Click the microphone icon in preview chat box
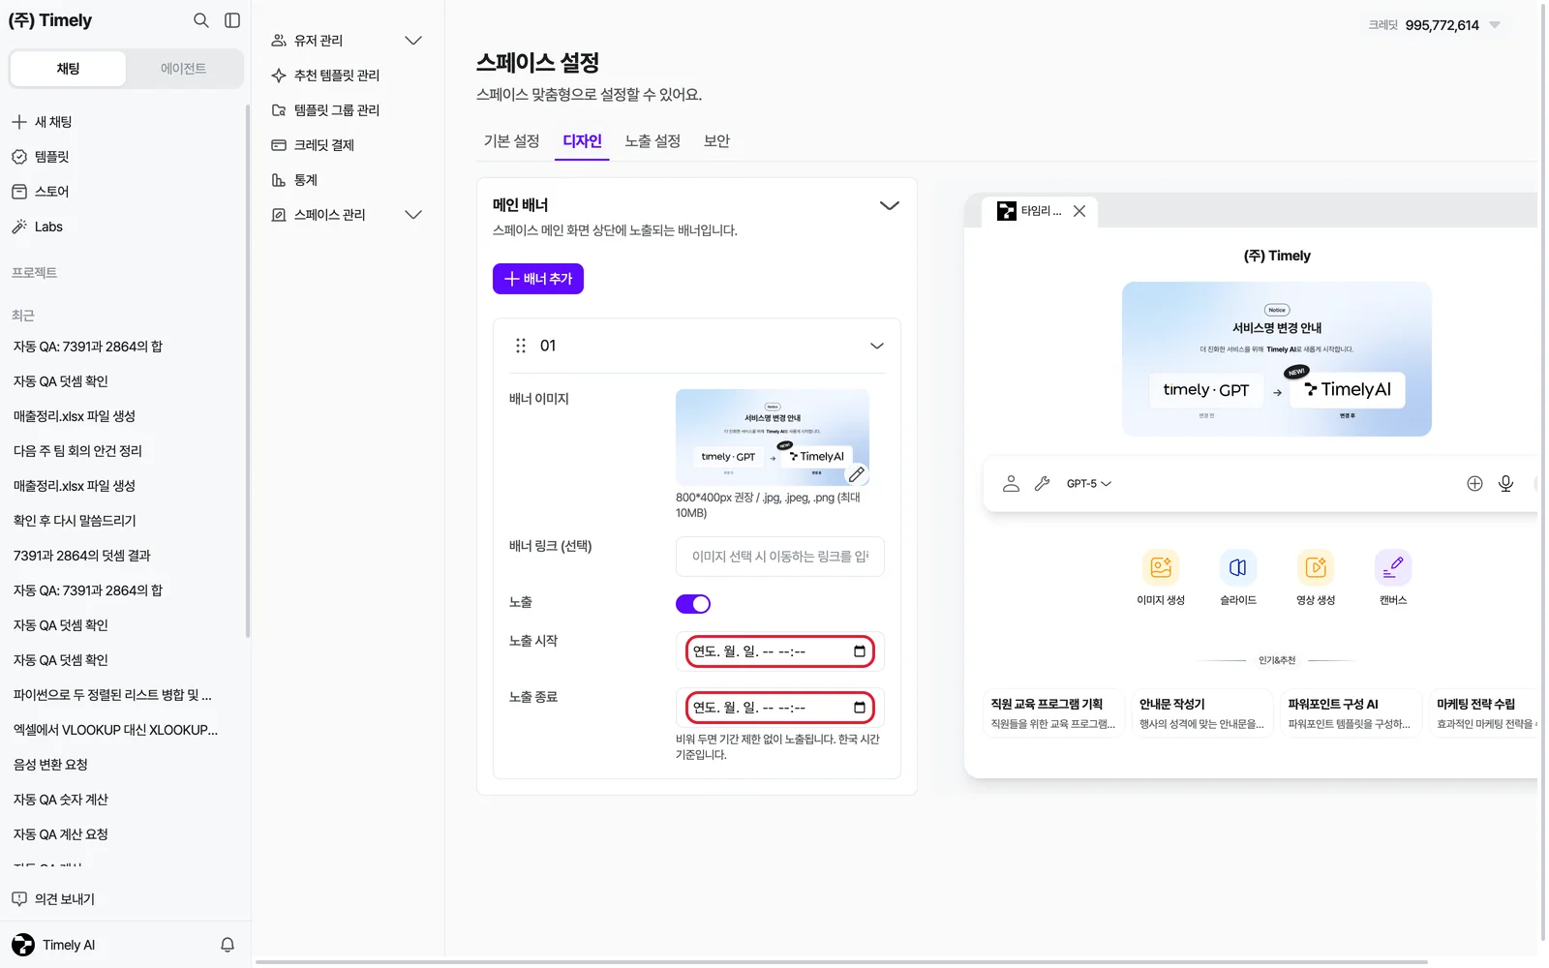Screen dimensions: 1549x968 point(1505,483)
